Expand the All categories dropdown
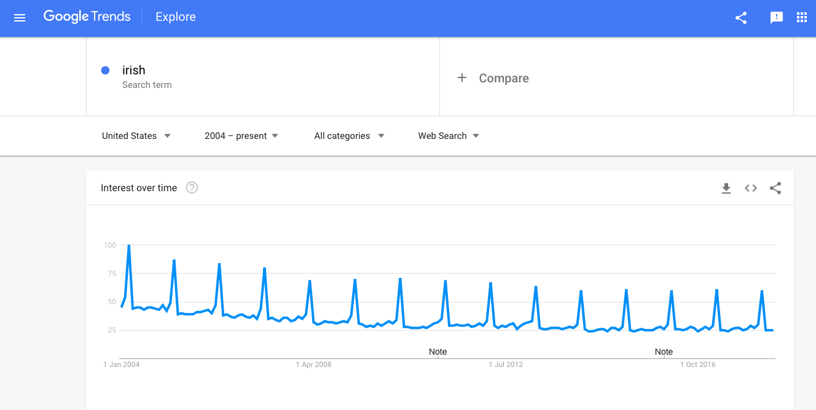The image size is (816, 410). (349, 136)
